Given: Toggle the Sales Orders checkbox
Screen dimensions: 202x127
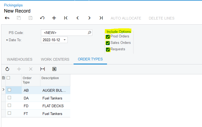Looking at the screenshot, I should click(x=108, y=43).
